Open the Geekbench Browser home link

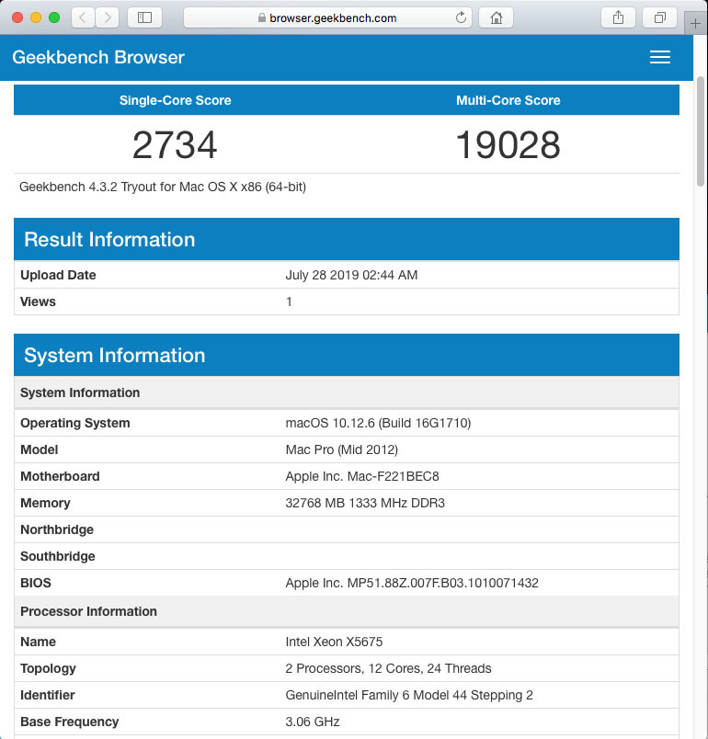[x=98, y=57]
